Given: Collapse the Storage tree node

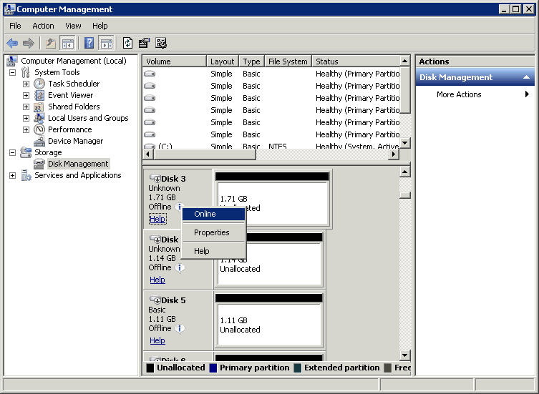Looking at the screenshot, I should point(12,152).
